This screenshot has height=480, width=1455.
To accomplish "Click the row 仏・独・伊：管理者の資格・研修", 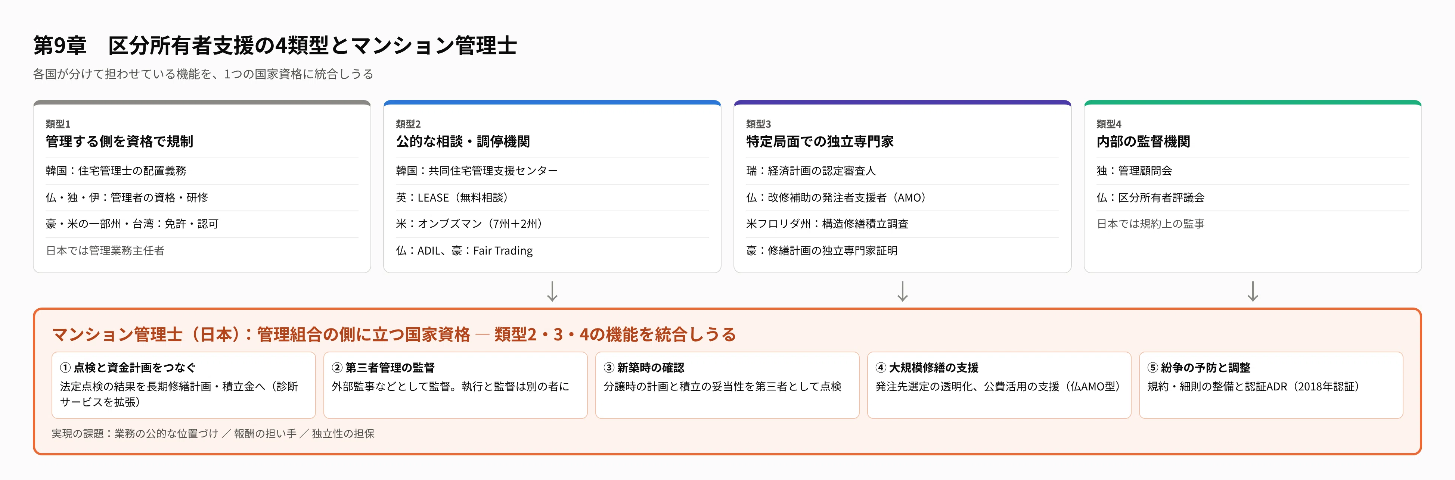I will point(202,198).
